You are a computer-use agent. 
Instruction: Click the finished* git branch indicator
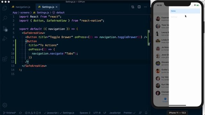tap(9, 113)
